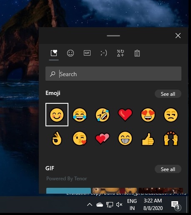Image resolution: width=191 pixels, height=215 pixels.
Task: Insert the single red heart emoji
Action: click(x=125, y=115)
